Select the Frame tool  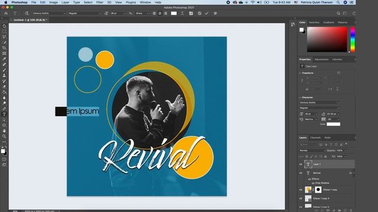point(4,54)
